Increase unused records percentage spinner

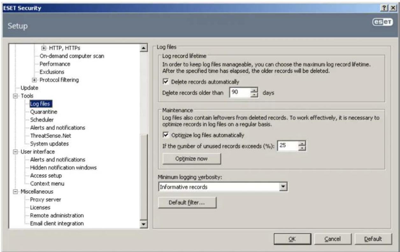tap(302, 143)
